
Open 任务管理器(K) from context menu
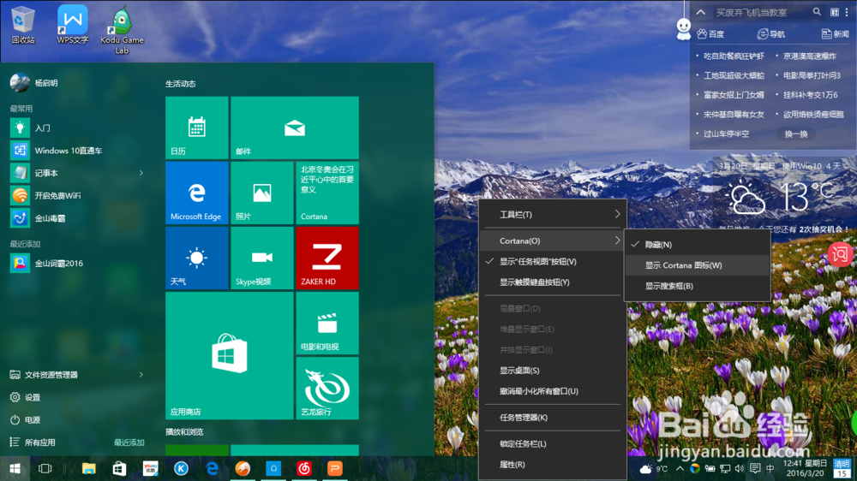[x=553, y=418]
